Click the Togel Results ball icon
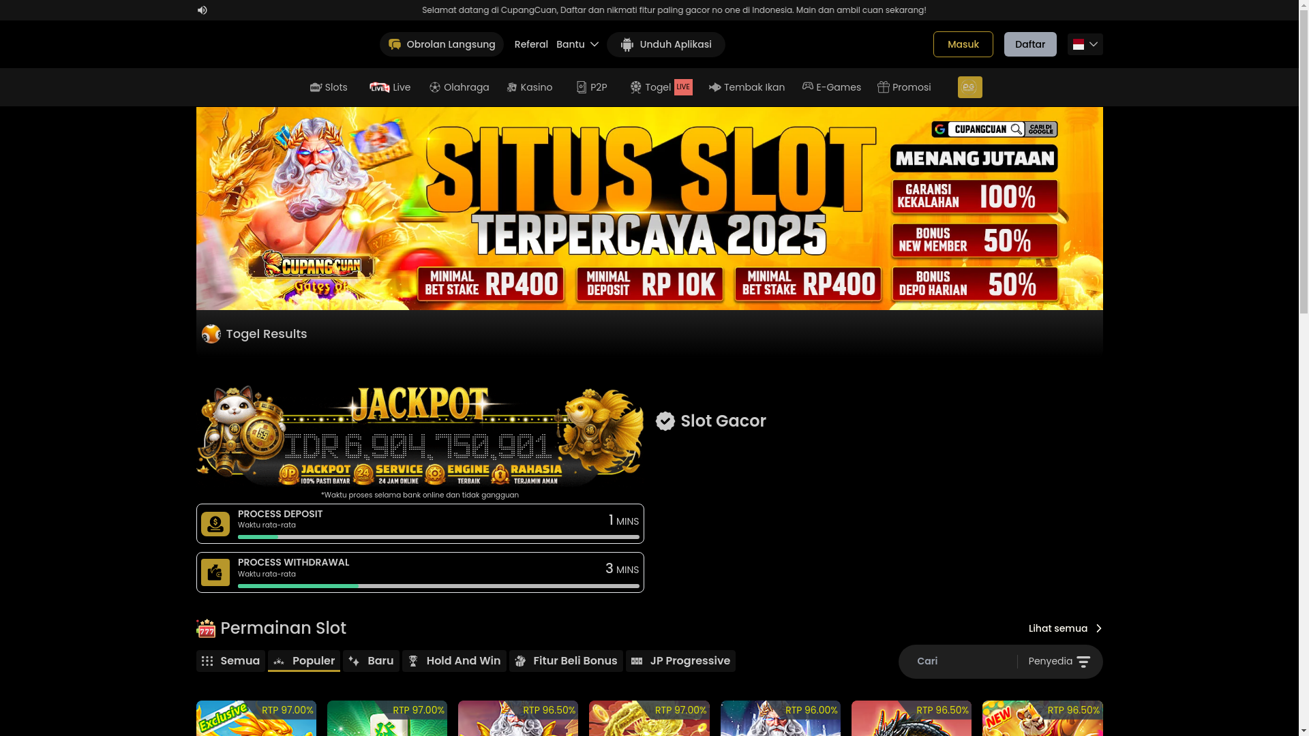The height and width of the screenshot is (736, 1309). pyautogui.click(x=211, y=334)
